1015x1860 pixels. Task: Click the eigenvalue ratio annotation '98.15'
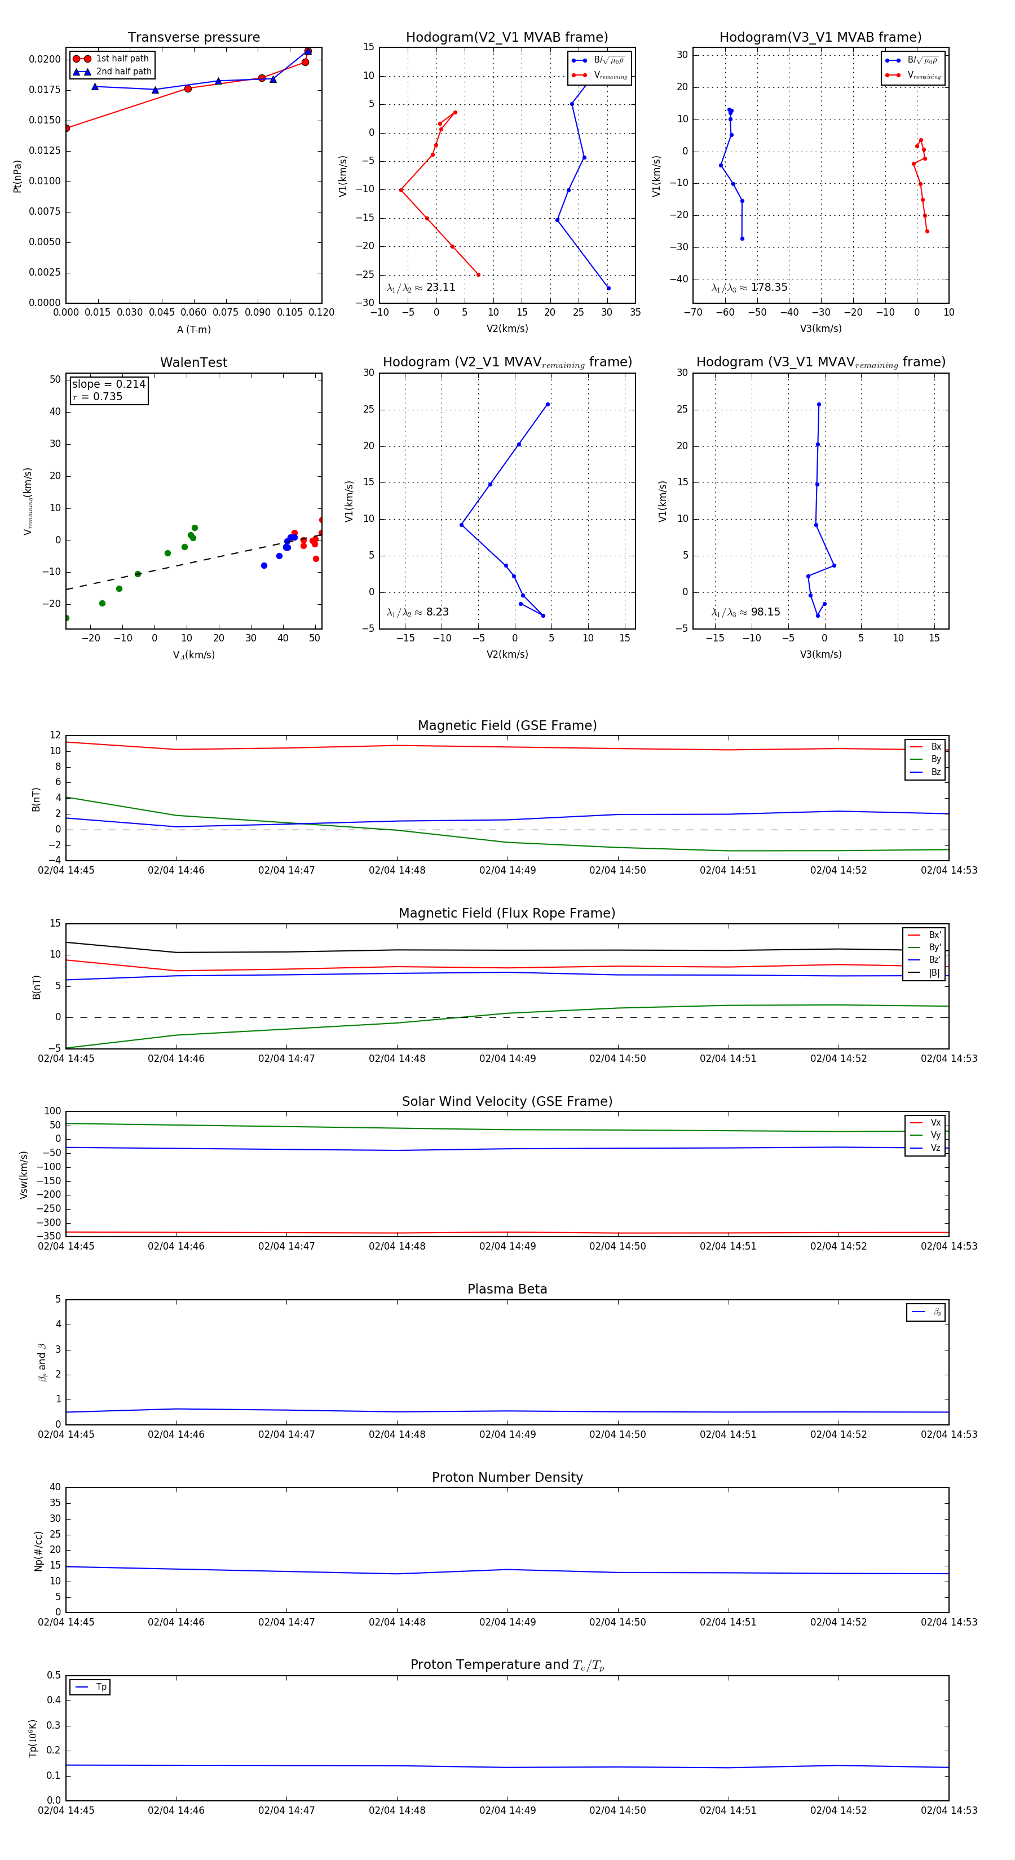point(745,612)
